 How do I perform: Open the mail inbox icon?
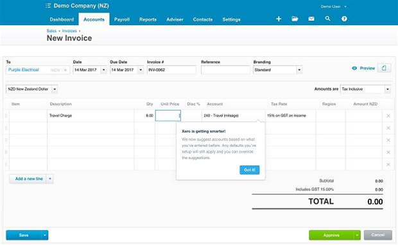(311, 19)
